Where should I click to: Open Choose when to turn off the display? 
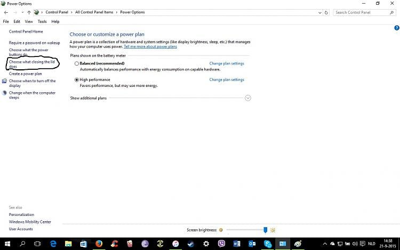32,83
